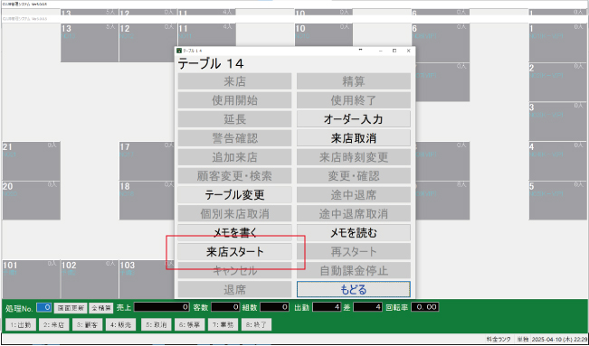Select the 2:来店 function button
Screen dimensions: 589x346
(53, 325)
